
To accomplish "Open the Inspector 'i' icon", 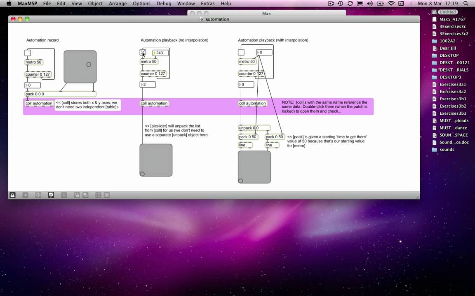I will click(64, 195).
